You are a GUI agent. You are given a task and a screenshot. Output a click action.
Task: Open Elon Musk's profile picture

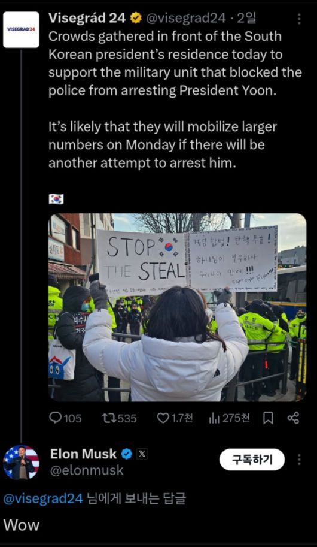pos(22,463)
